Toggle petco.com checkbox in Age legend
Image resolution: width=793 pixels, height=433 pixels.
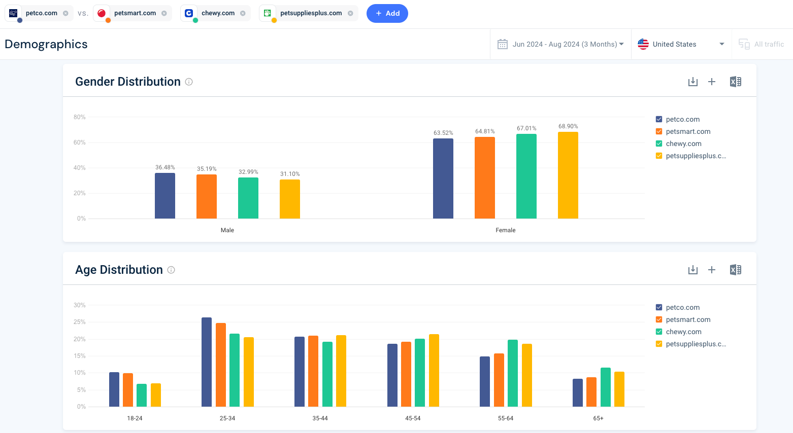(659, 307)
